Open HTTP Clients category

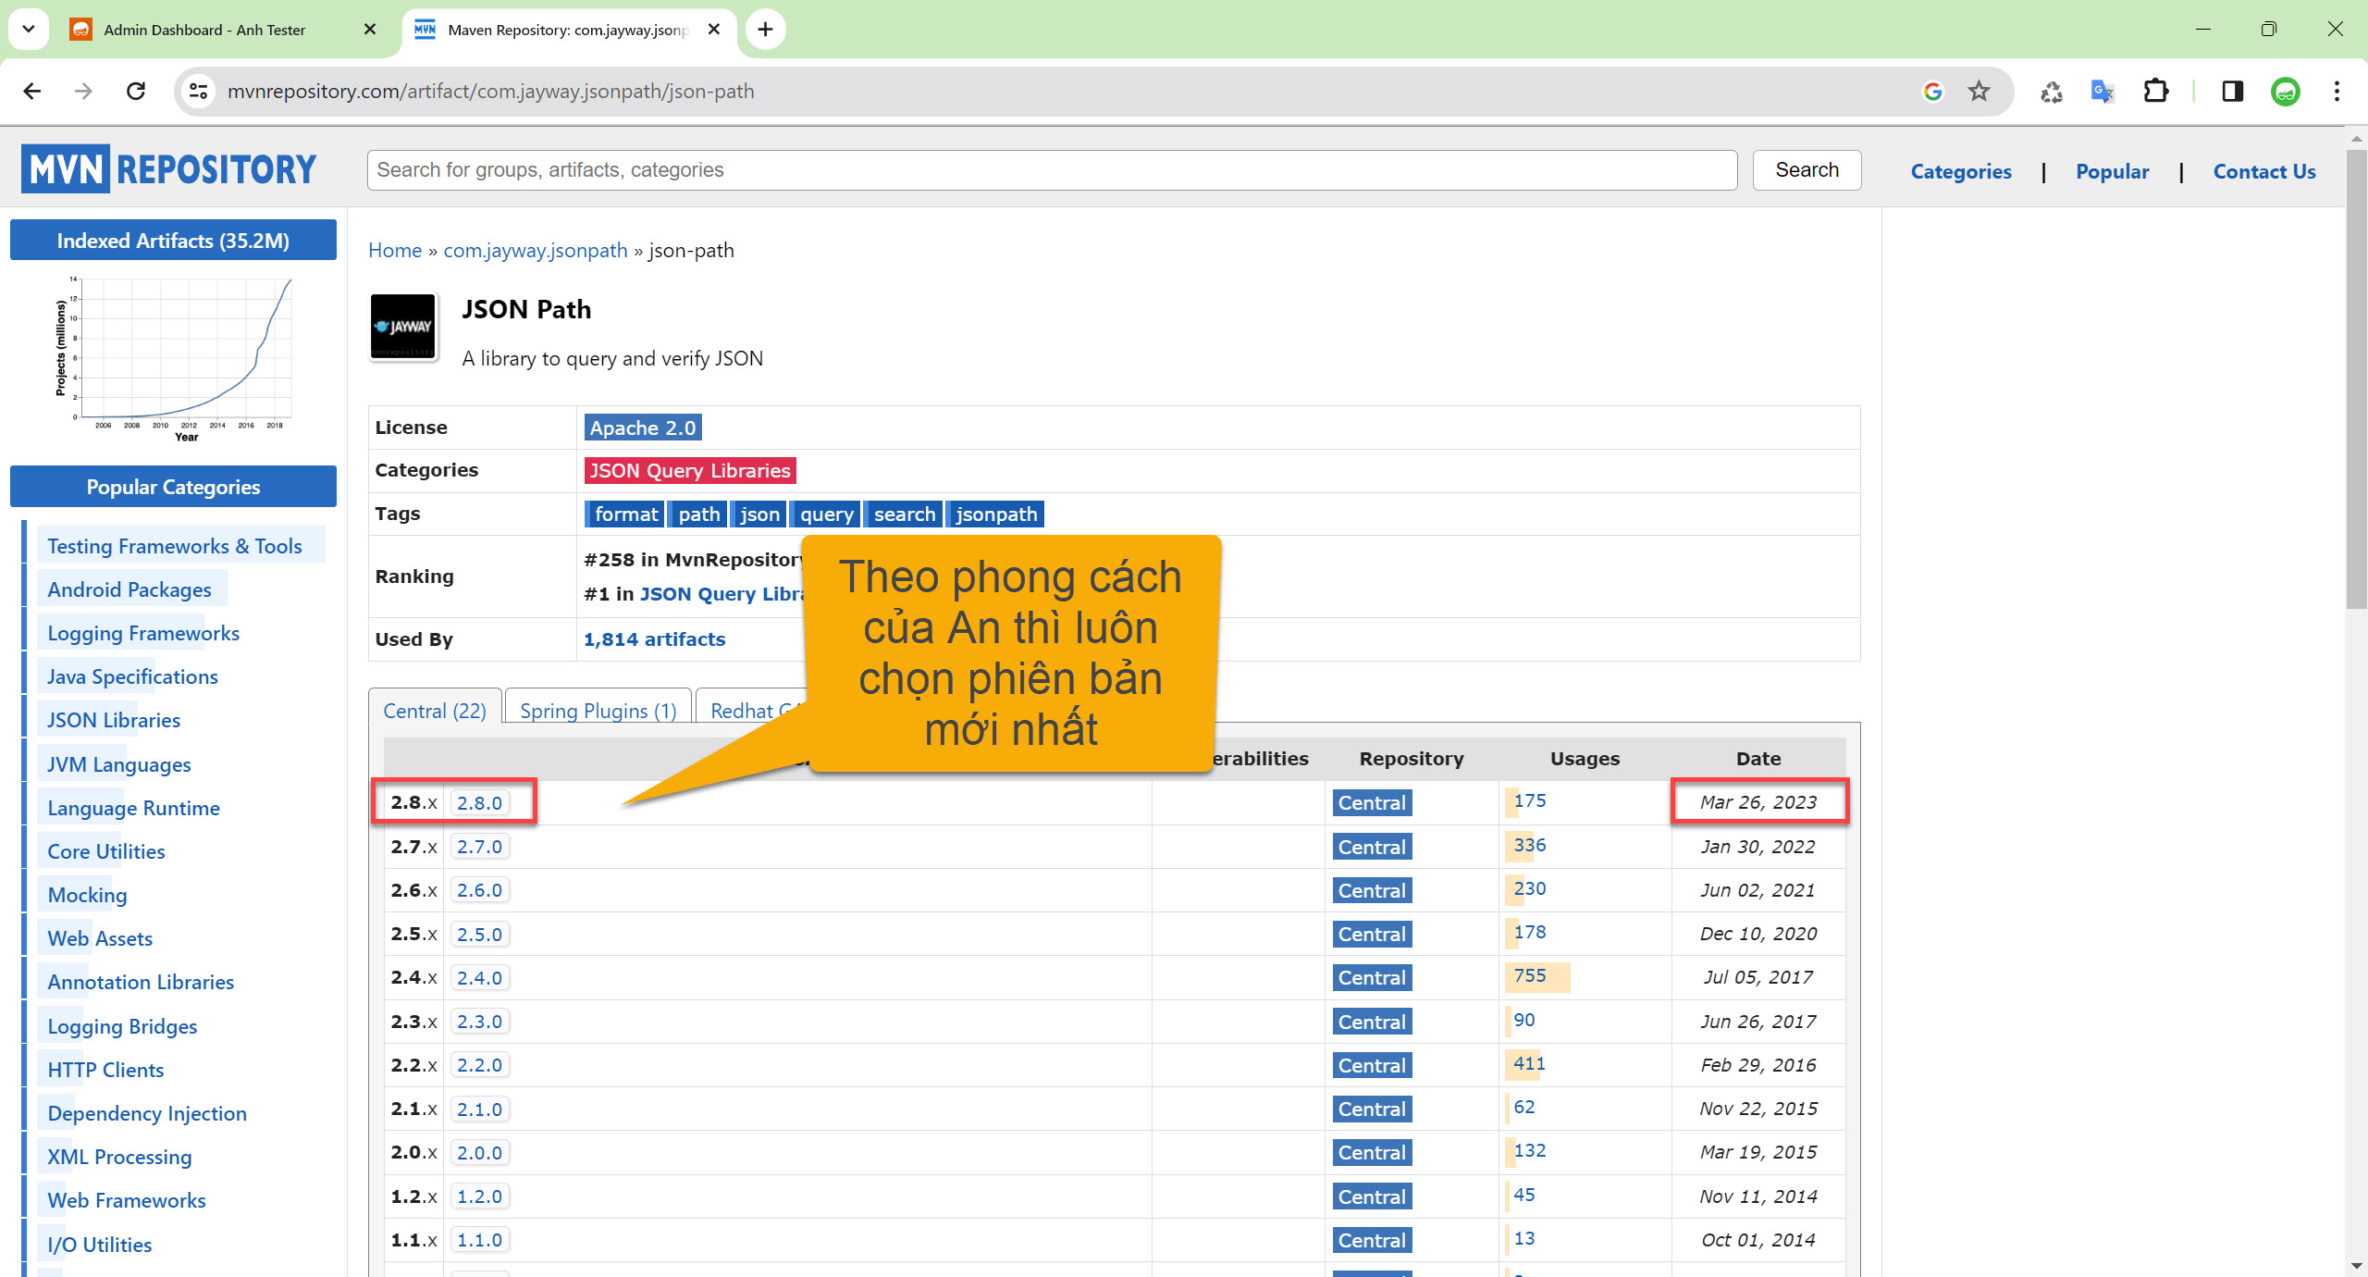tap(105, 1070)
